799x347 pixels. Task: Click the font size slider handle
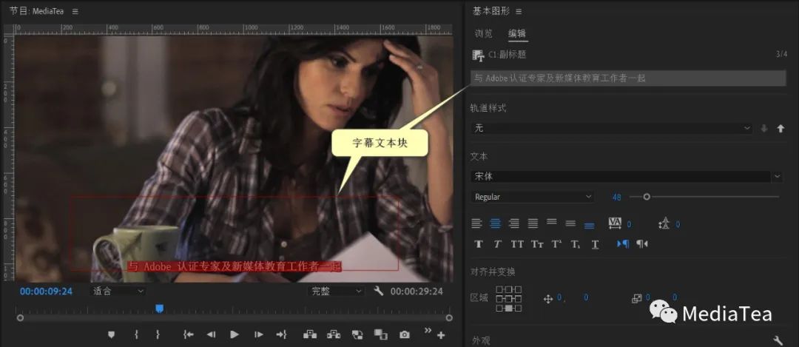click(x=647, y=197)
